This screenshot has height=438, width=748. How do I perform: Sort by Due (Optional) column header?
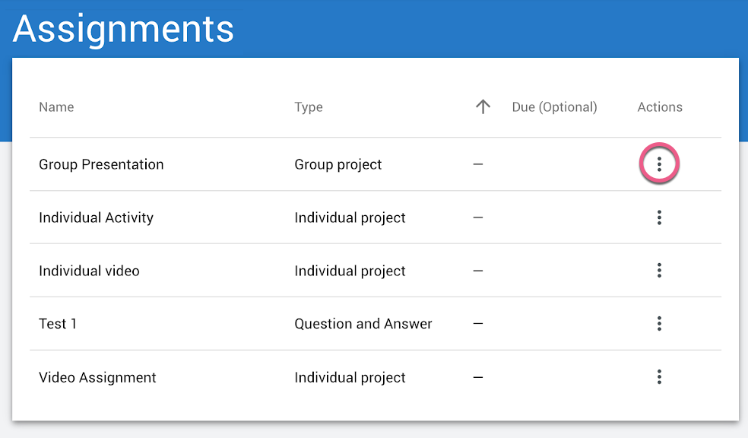[x=554, y=107]
